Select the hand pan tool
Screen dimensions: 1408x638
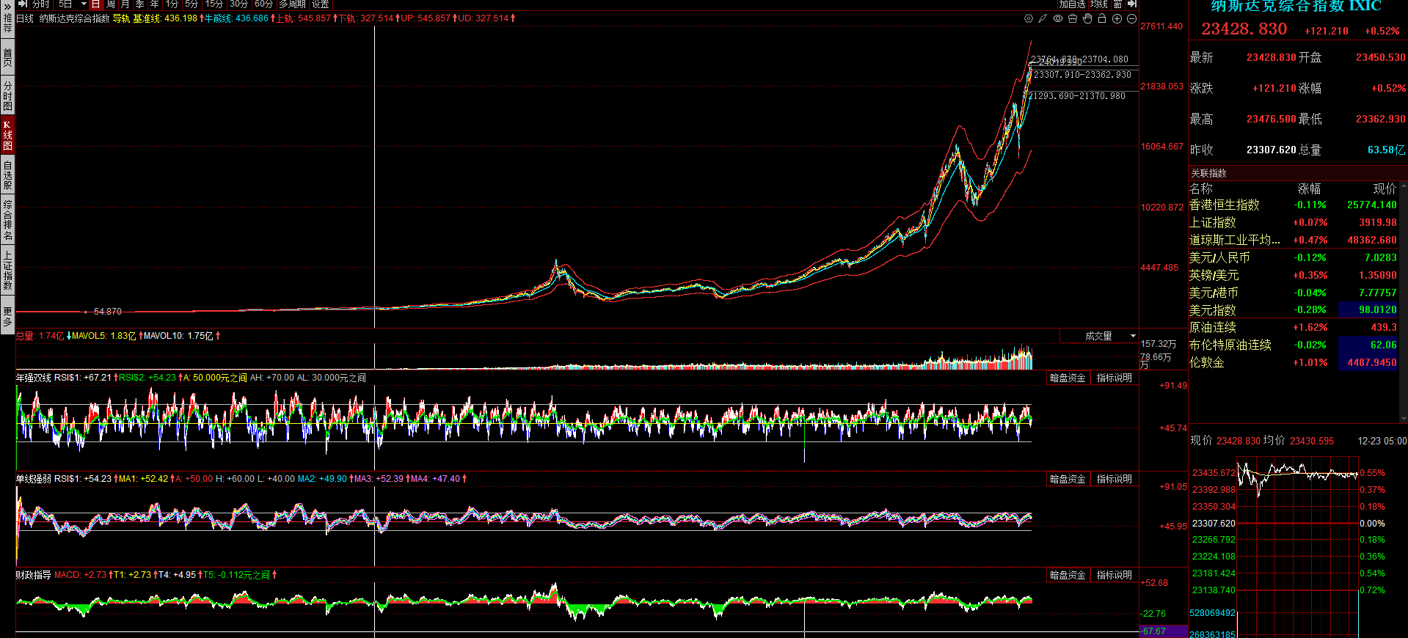click(x=1087, y=18)
